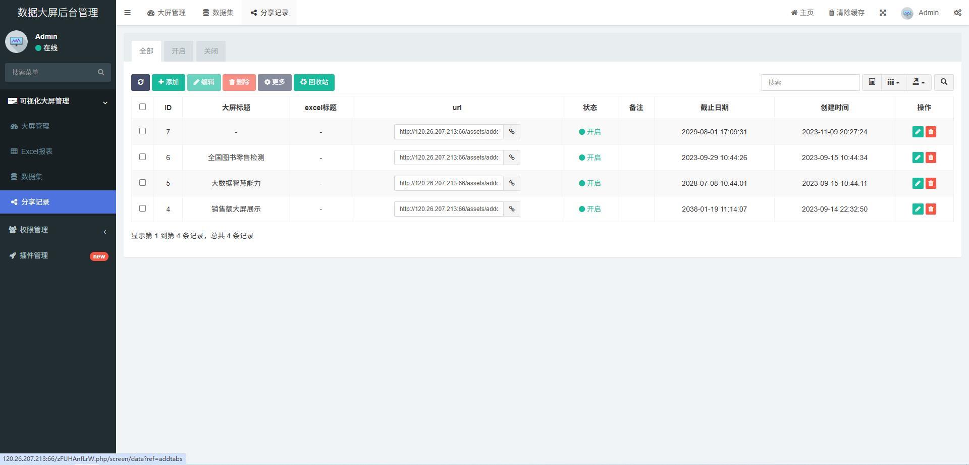Open the 回收站 recycle bin button

pyautogui.click(x=314, y=82)
